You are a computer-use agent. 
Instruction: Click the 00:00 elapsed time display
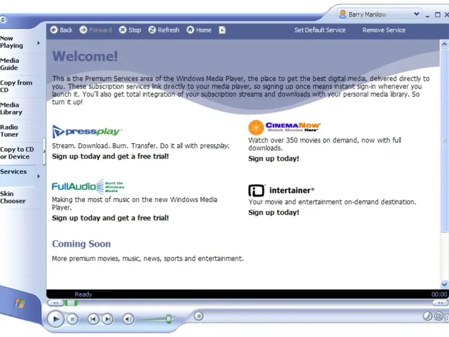click(439, 294)
